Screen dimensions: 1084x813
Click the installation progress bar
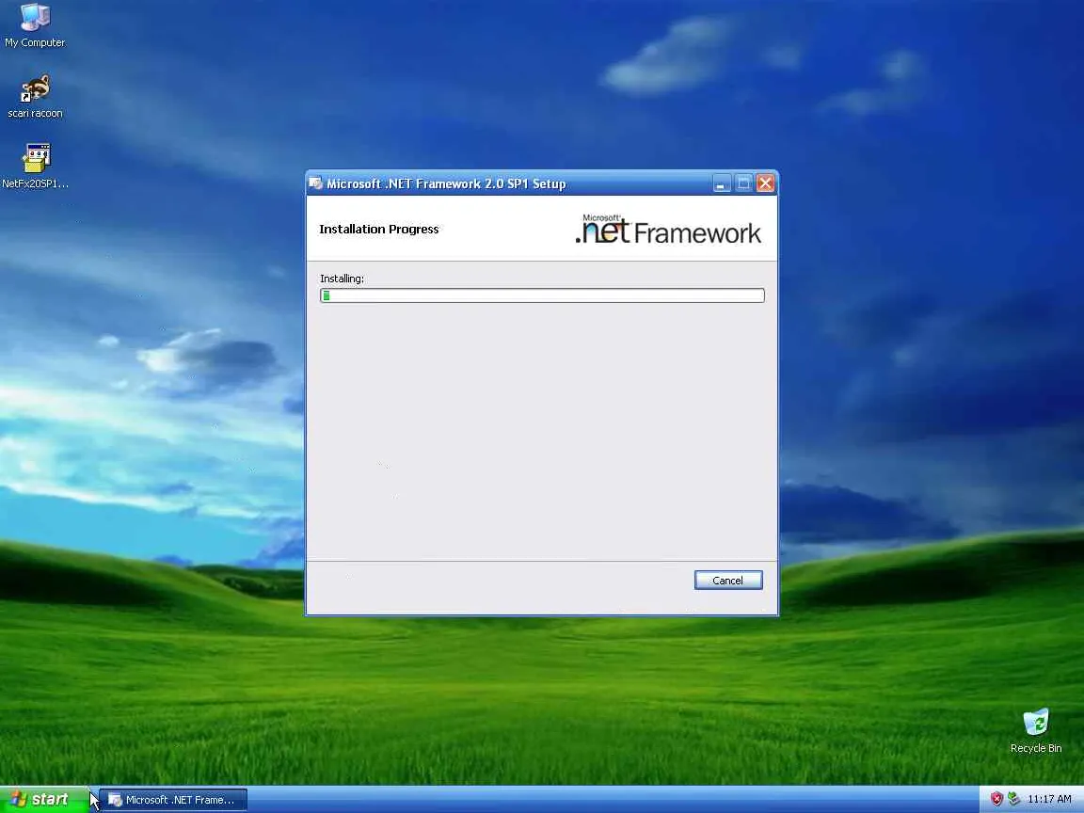coord(542,295)
